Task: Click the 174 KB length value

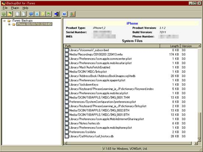Action: pyautogui.click(x=174, y=54)
